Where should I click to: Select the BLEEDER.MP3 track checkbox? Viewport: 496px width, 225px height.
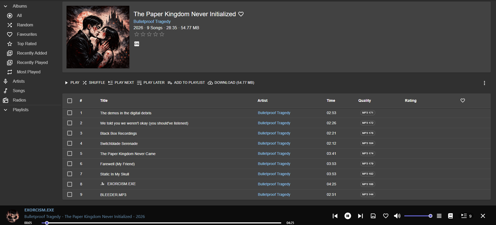point(70,194)
